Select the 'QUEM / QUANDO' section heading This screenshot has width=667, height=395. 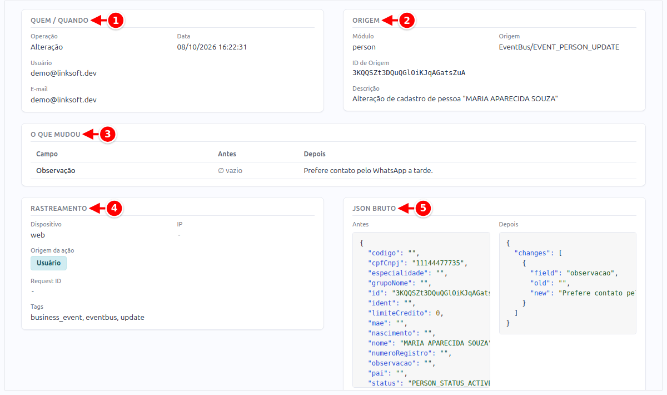point(59,21)
